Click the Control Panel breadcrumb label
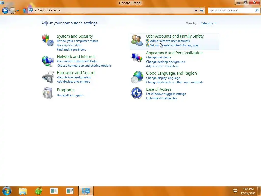This screenshot has height=196, width=261. point(47,10)
